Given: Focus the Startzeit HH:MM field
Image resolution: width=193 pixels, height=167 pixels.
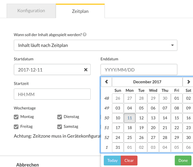Looking at the screenshot, I should click(52, 94).
